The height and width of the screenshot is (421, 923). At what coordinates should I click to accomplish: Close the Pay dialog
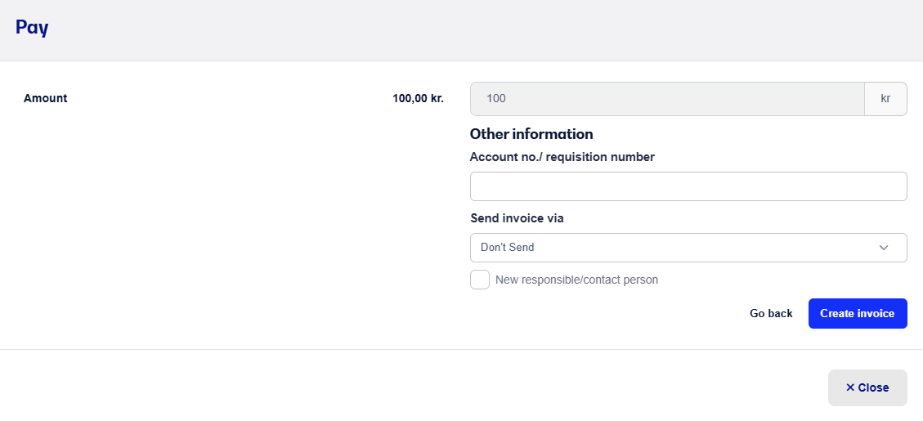867,387
